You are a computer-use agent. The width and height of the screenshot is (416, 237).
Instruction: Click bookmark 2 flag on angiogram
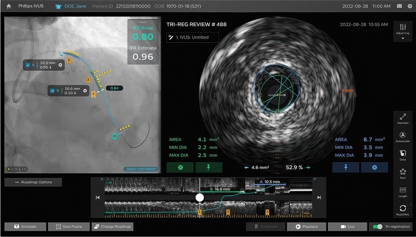click(x=88, y=80)
